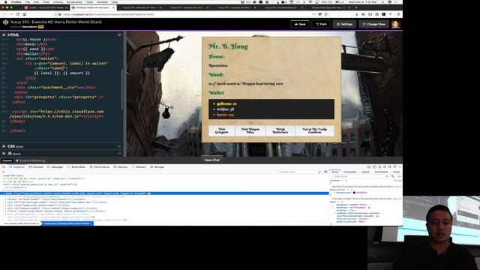This screenshot has height=270, width=480.
Task: Save the page to Pocket icon
Action: (x=320, y=14)
